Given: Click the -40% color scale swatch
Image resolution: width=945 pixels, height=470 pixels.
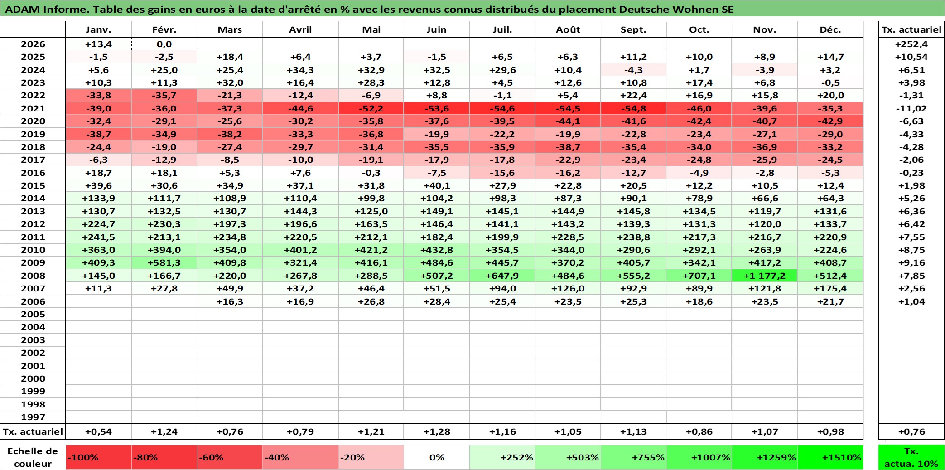Looking at the screenshot, I should (300, 457).
